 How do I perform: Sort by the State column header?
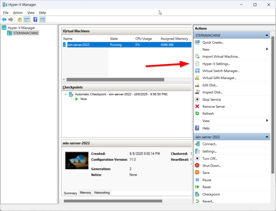coord(121,39)
